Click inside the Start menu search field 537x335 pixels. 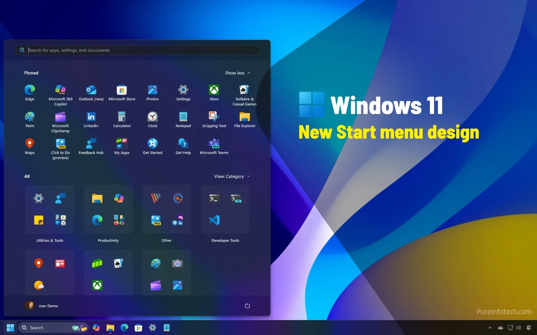pyautogui.click(x=137, y=50)
